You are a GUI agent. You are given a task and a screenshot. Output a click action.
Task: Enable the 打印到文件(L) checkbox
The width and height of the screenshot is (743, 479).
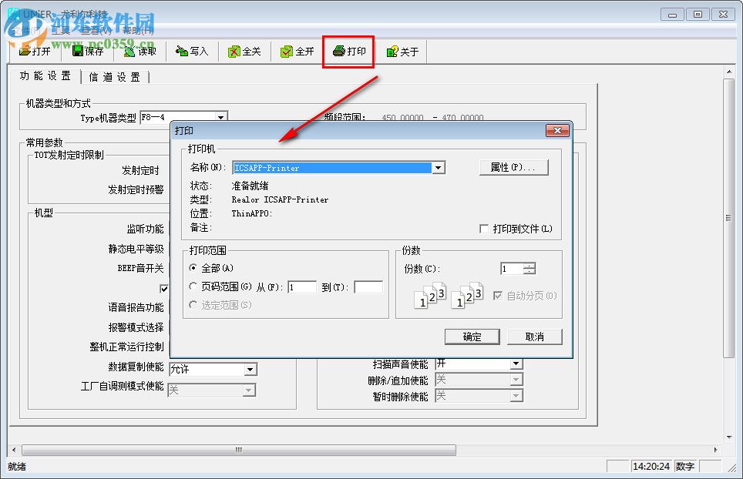(x=485, y=228)
